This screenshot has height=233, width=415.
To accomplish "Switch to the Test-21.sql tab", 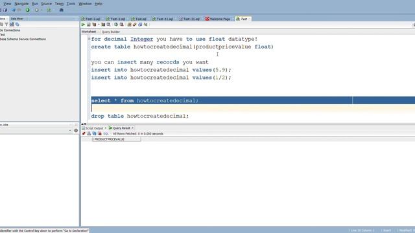I will click(189, 19).
